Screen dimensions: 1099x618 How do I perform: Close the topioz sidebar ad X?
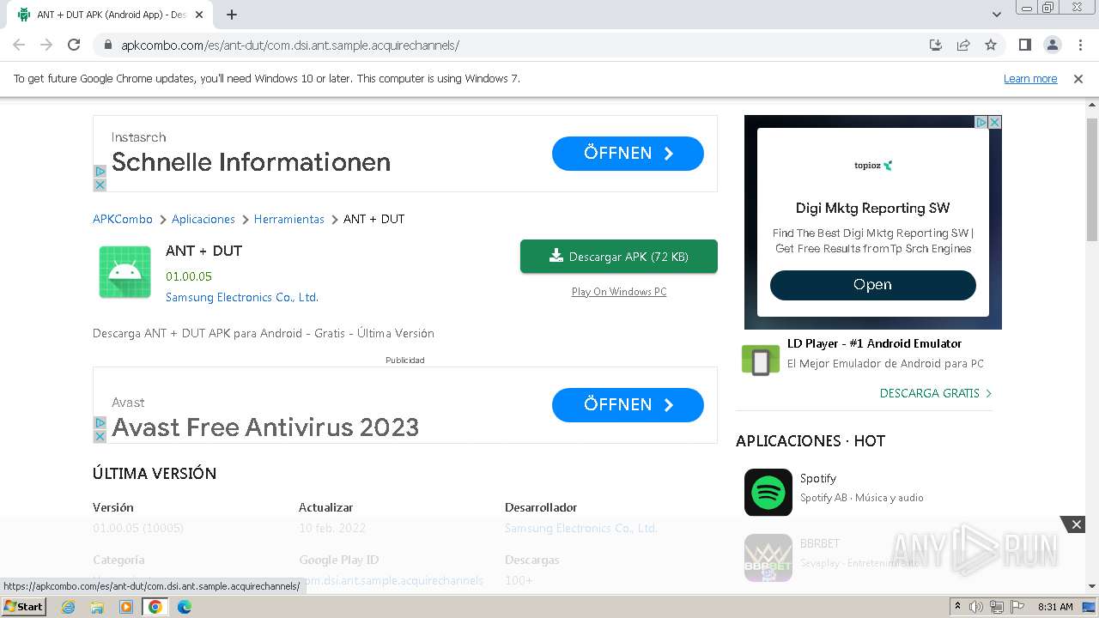(x=995, y=123)
